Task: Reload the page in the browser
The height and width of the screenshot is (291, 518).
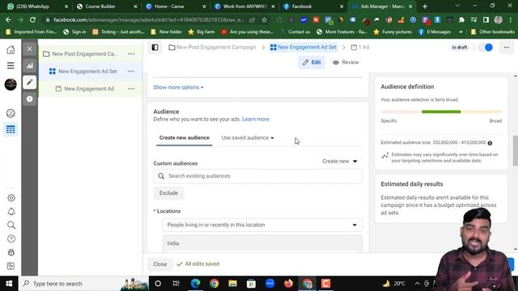Action: [32, 19]
